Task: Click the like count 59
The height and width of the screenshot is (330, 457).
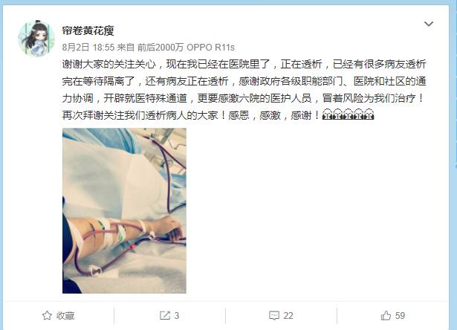Action: coord(400,315)
